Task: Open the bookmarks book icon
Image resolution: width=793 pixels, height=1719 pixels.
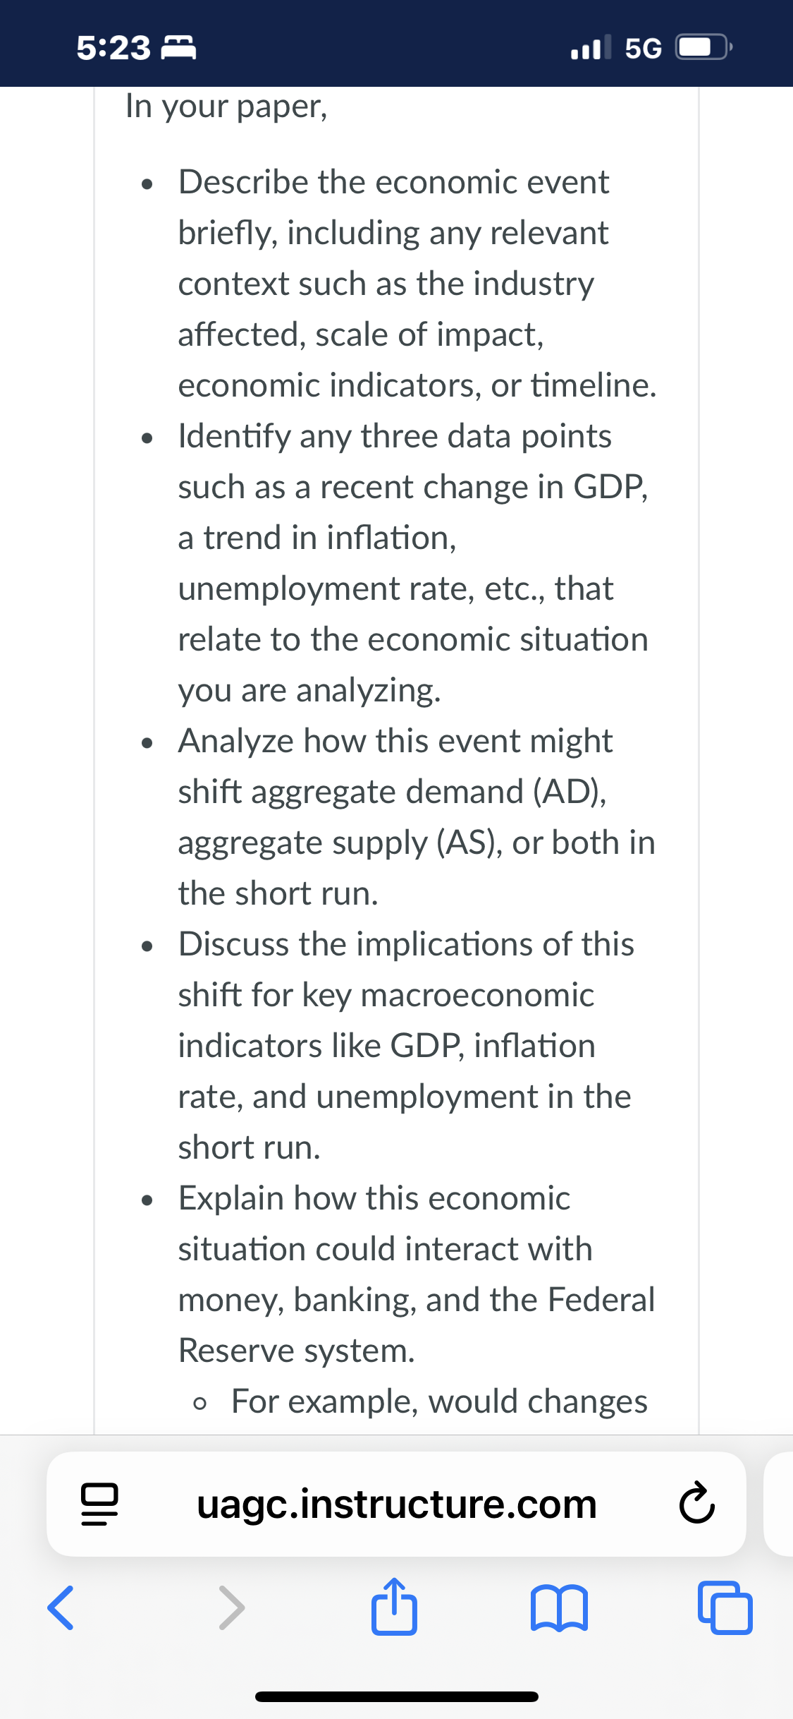Action: click(559, 1608)
